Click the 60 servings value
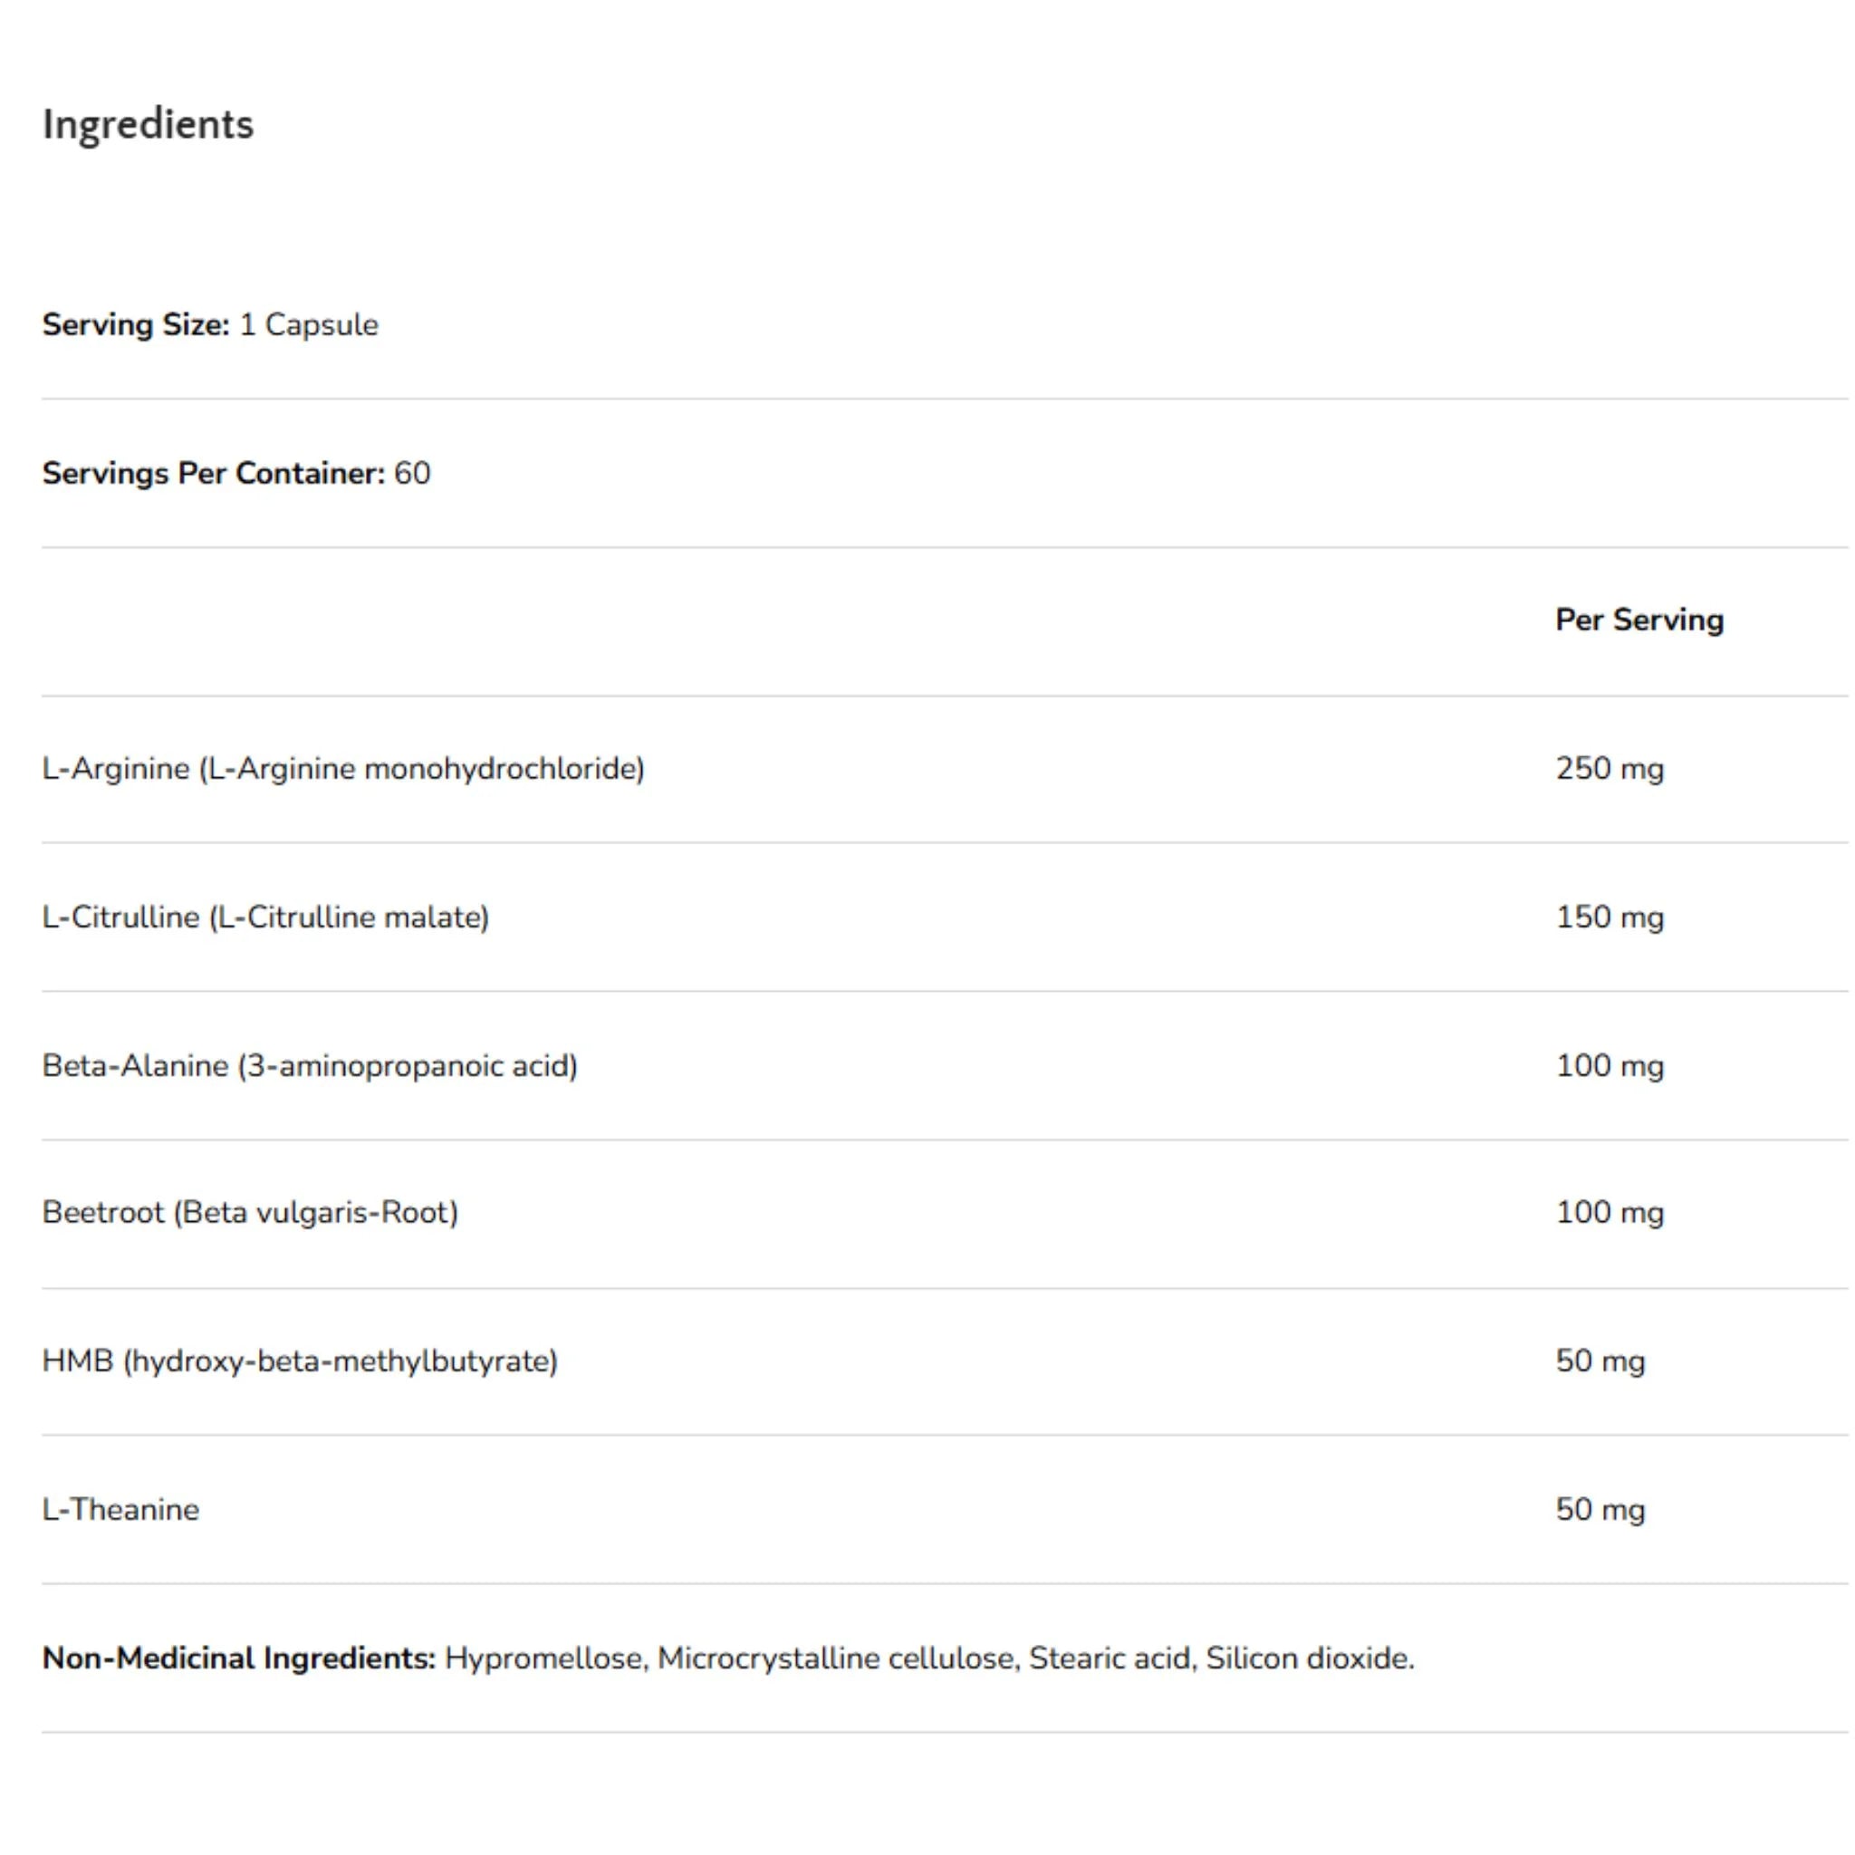This screenshot has width=1855, height=1855. click(x=413, y=474)
